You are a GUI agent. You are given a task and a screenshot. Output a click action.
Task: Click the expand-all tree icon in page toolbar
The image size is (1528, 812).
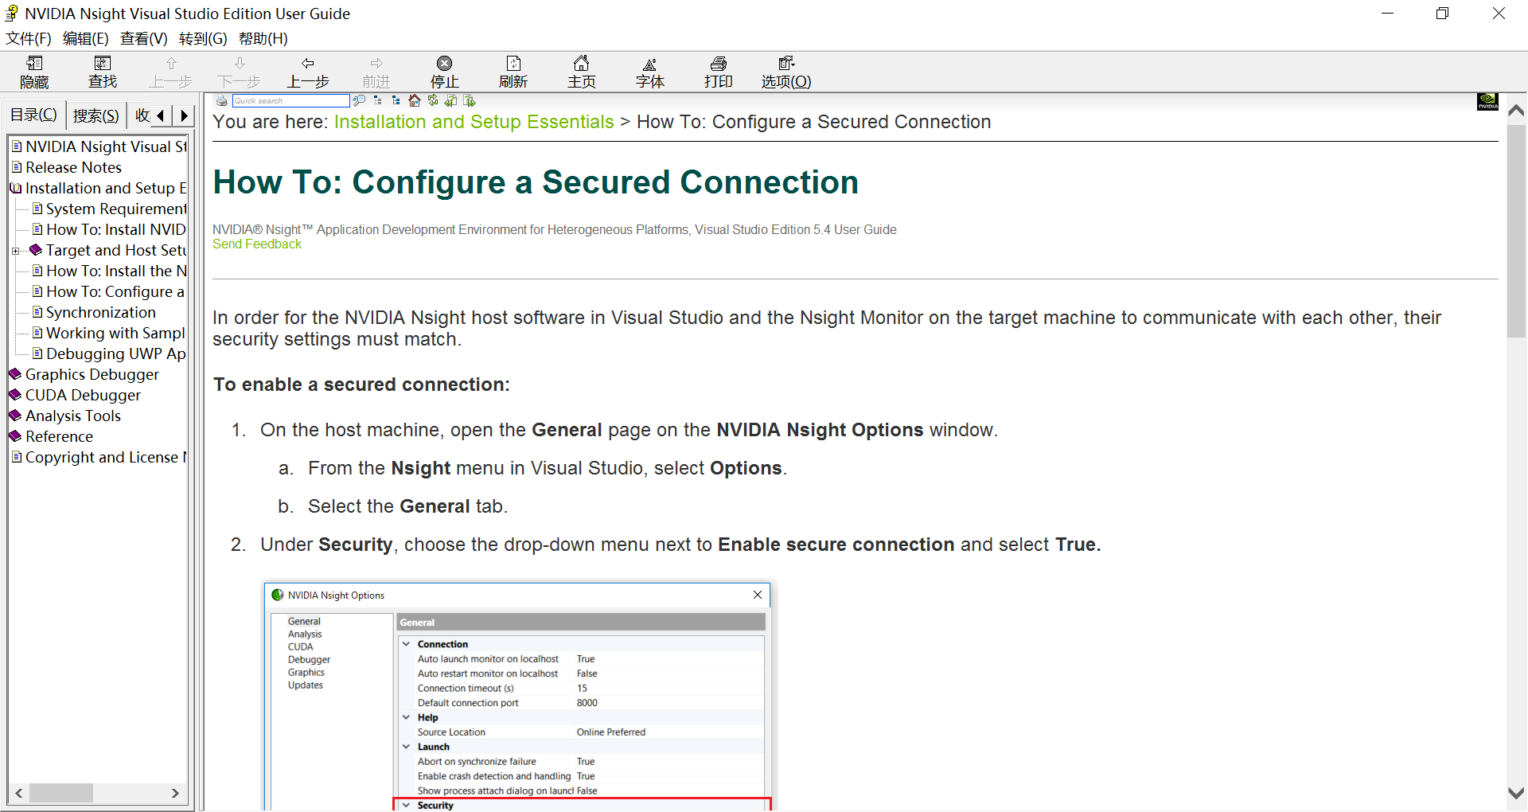(396, 100)
